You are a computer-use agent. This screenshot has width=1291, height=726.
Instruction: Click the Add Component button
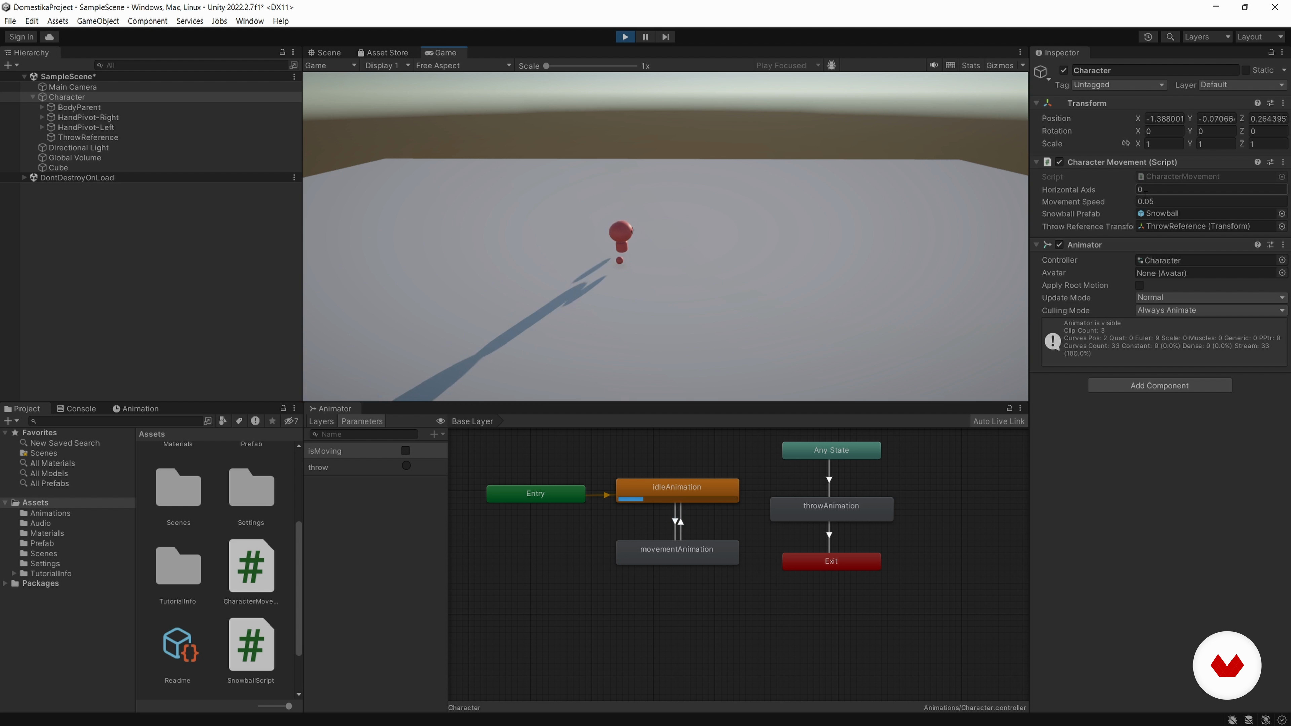(1159, 385)
